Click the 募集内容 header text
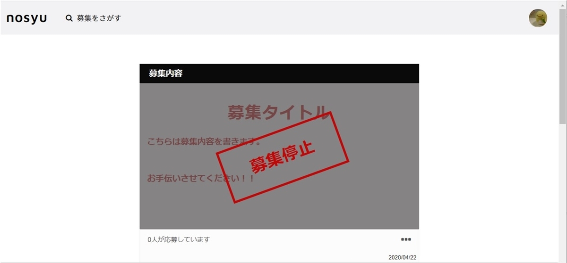Viewport: 567px width, 263px height. tap(166, 74)
